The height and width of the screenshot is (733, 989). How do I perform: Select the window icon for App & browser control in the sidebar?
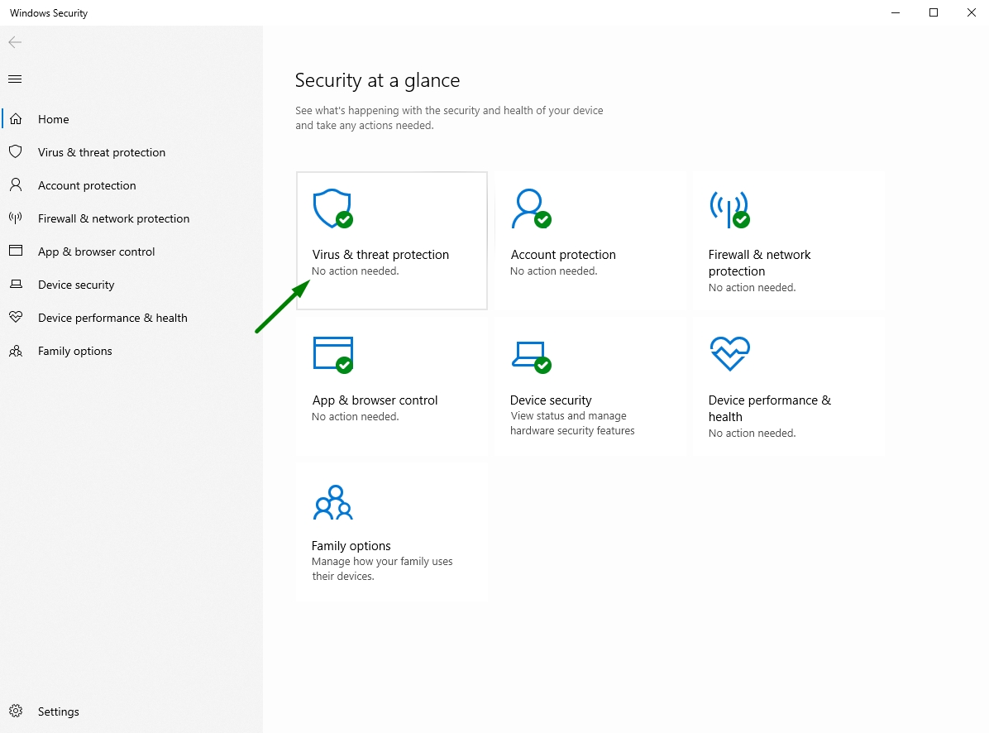pyautogui.click(x=16, y=251)
